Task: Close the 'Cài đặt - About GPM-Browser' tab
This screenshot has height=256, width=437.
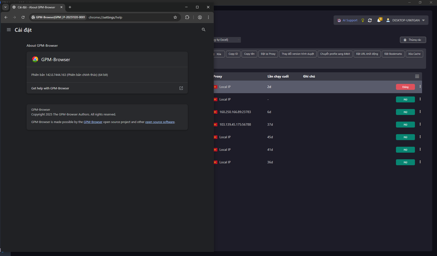Action: point(61,7)
